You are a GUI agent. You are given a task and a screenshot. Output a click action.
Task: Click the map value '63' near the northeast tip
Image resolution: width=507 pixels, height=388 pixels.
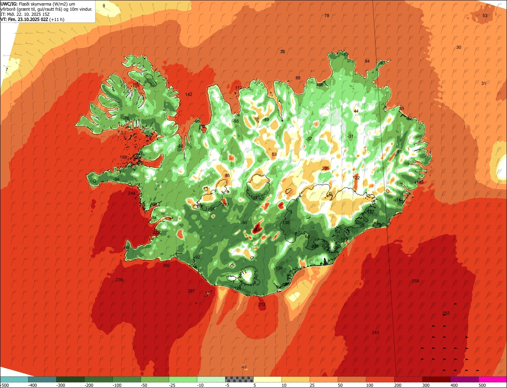(383, 63)
